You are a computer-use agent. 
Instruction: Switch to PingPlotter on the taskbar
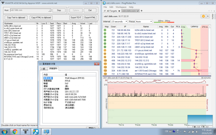point(36,132)
